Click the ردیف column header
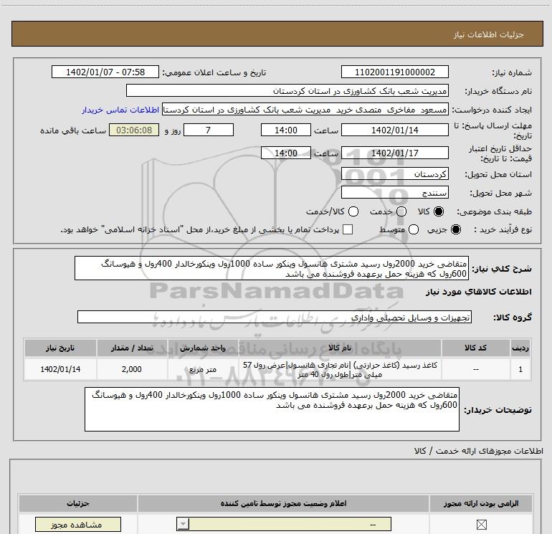The image size is (552, 534). [x=520, y=348]
